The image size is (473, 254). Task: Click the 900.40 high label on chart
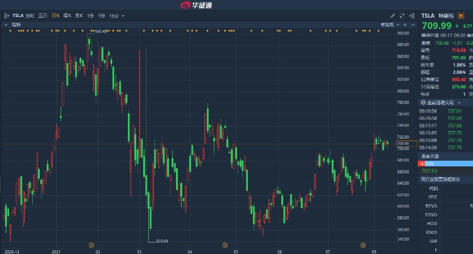click(100, 32)
